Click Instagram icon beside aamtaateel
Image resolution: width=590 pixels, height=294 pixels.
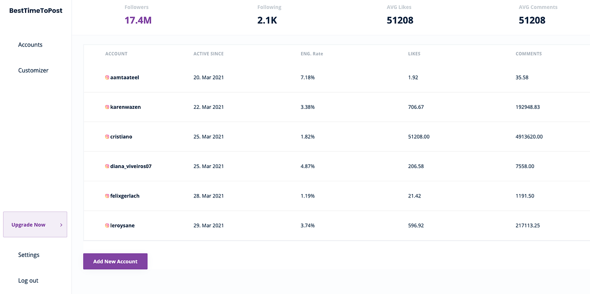(x=107, y=77)
